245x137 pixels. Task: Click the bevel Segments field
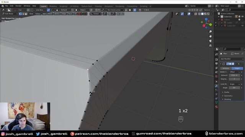(234, 79)
